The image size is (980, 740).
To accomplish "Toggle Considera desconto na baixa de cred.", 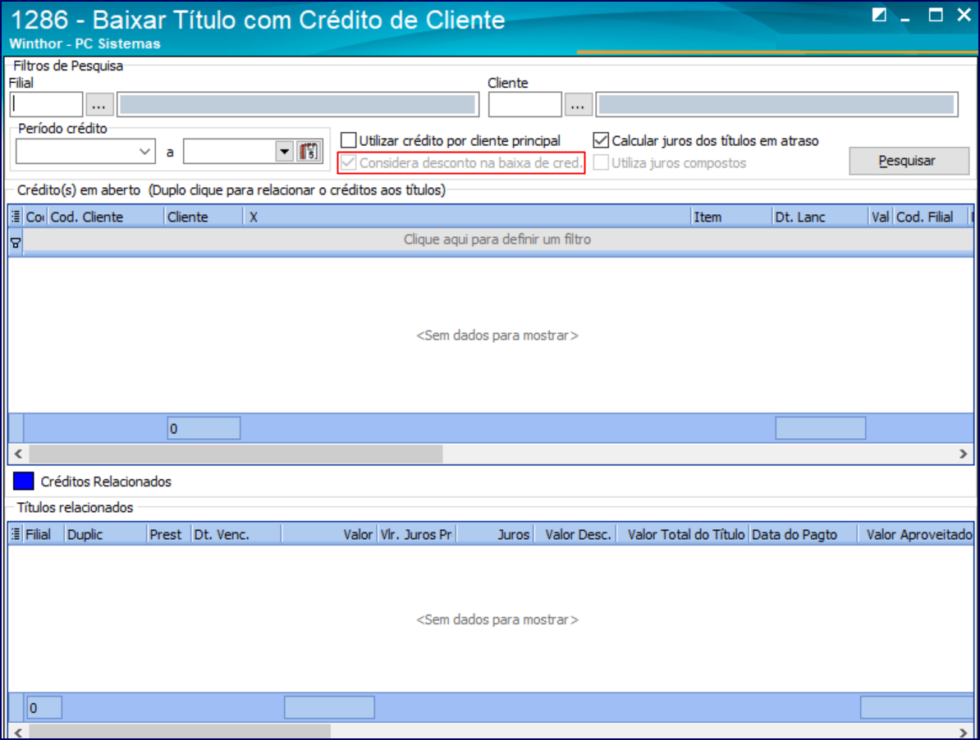I will point(349,163).
